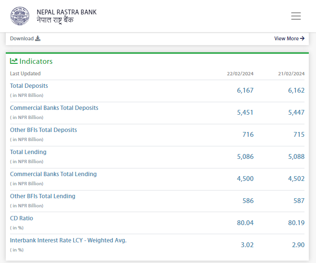Open the CD Ratio indicator
Screen dimensions: 316x263
[x=22, y=218]
